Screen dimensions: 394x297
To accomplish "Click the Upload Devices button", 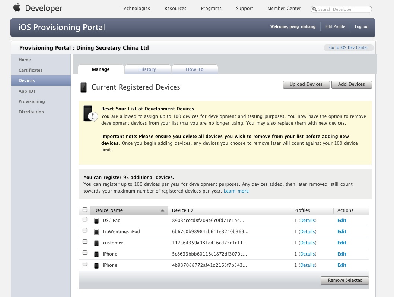I will coord(306,85).
